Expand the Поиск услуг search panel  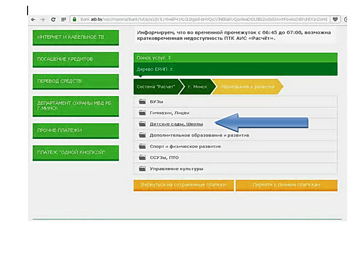click(154, 58)
